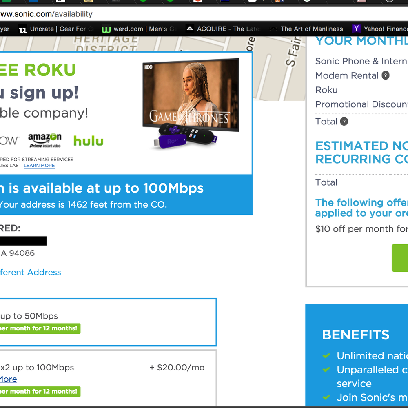The image size is (408, 408).
Task: Click the Heritage District map area
Action: click(x=106, y=44)
